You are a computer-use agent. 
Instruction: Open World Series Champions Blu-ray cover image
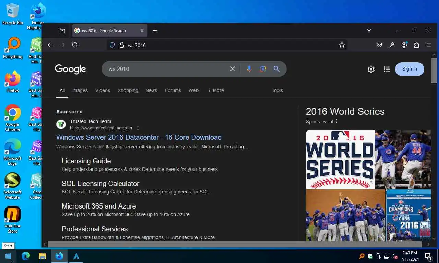pos(409,215)
